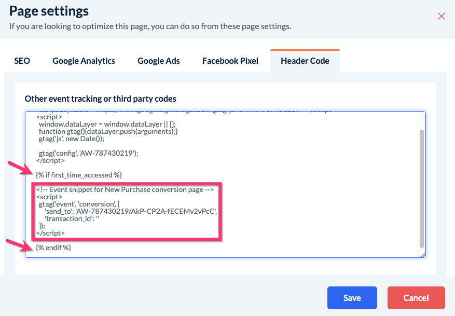Click the gtag config AW-787430219 line
The image size is (455, 316).
[x=89, y=153]
